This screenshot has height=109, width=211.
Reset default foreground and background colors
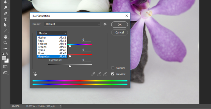[3, 54]
